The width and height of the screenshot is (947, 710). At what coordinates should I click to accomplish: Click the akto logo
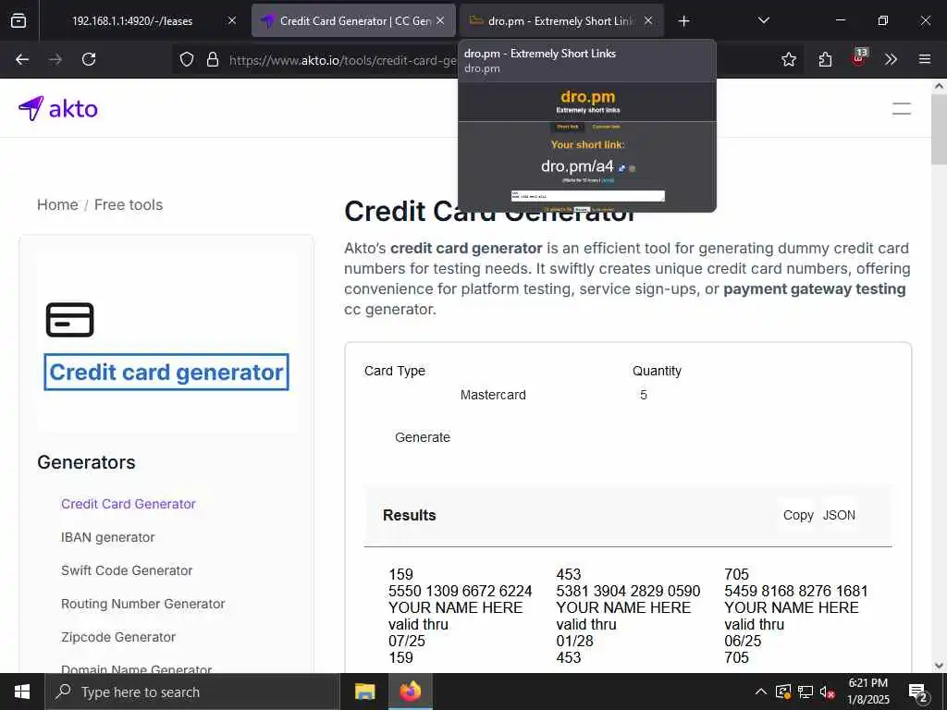58,109
